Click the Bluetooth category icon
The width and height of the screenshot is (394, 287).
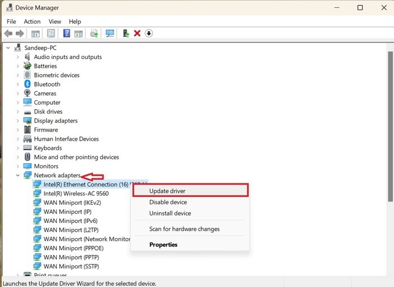(28, 84)
